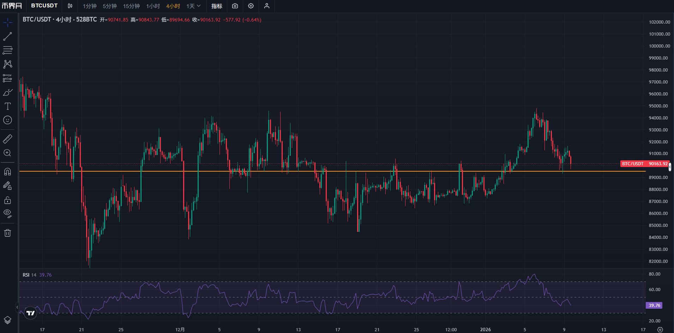Click the RSI 14 indicator label
Screen dimensions: 674x333
(x=30, y=275)
